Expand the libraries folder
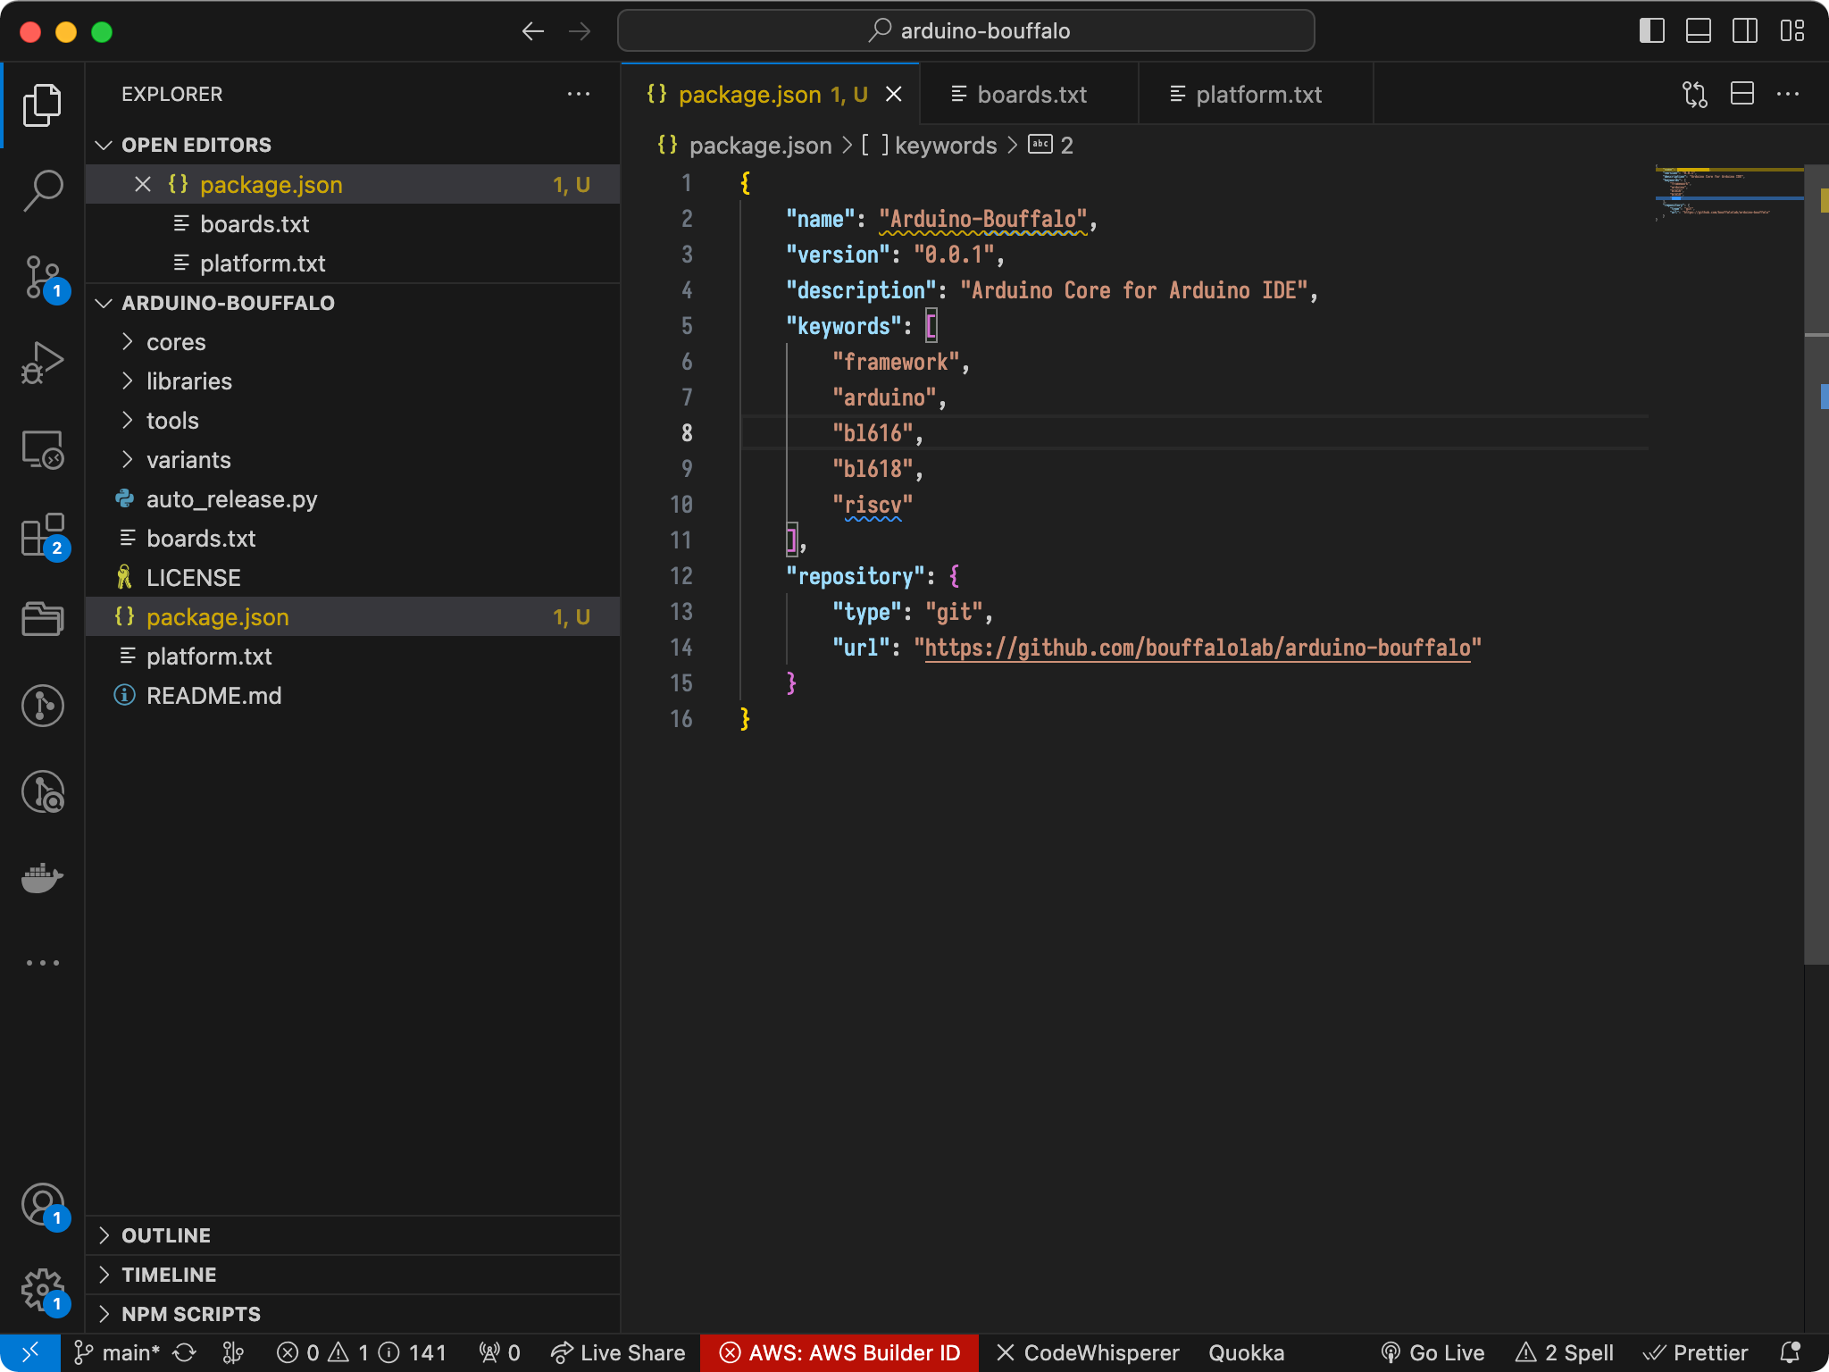 (353, 381)
